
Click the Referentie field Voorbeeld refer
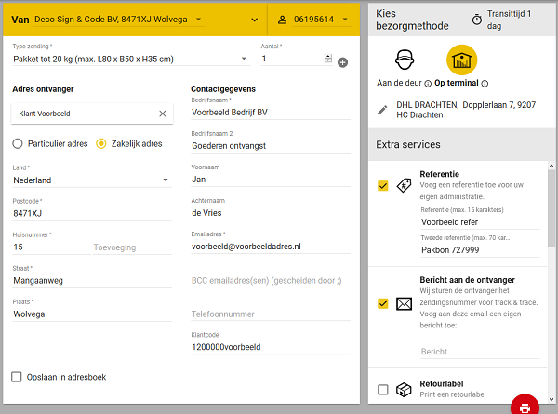click(480, 222)
